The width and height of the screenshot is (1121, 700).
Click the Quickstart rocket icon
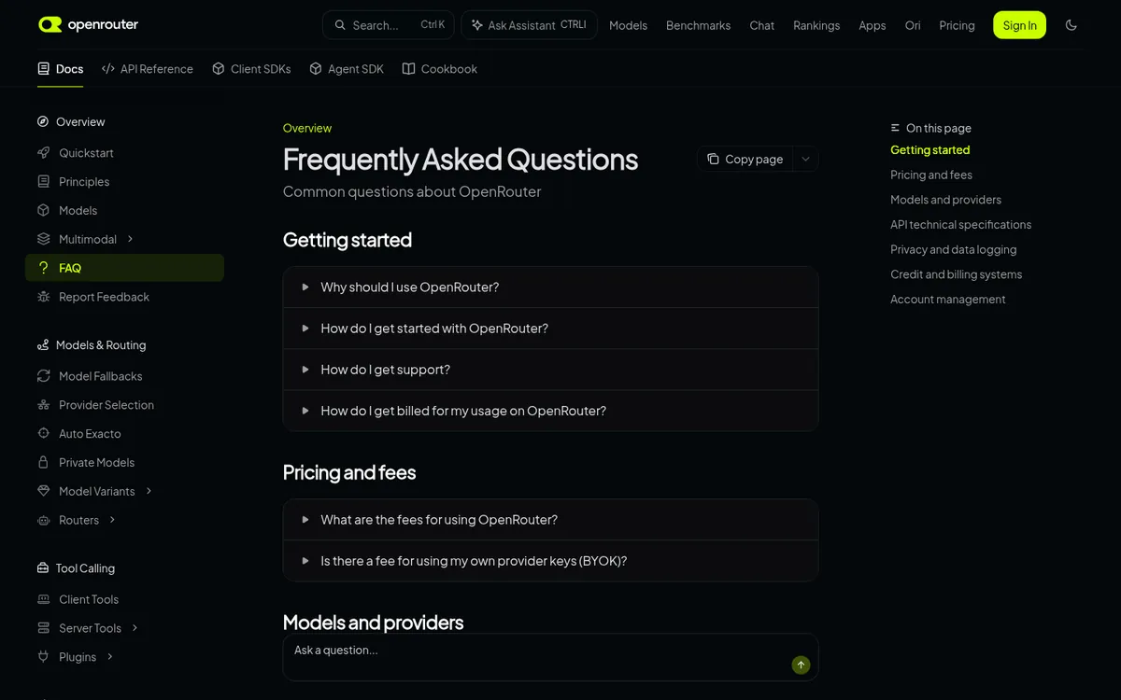tap(43, 152)
